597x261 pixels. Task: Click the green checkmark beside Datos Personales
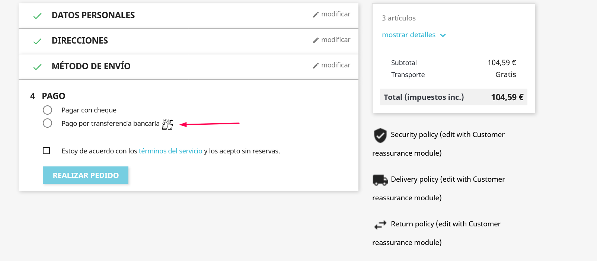[x=37, y=16]
